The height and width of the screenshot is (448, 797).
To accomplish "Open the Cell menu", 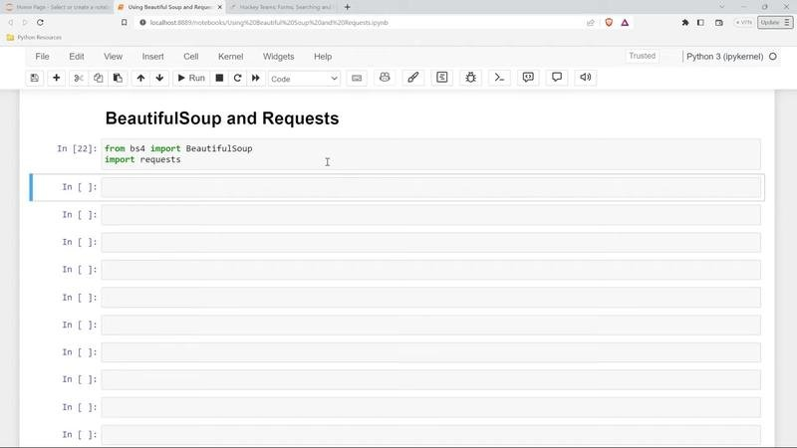I will coord(191,57).
